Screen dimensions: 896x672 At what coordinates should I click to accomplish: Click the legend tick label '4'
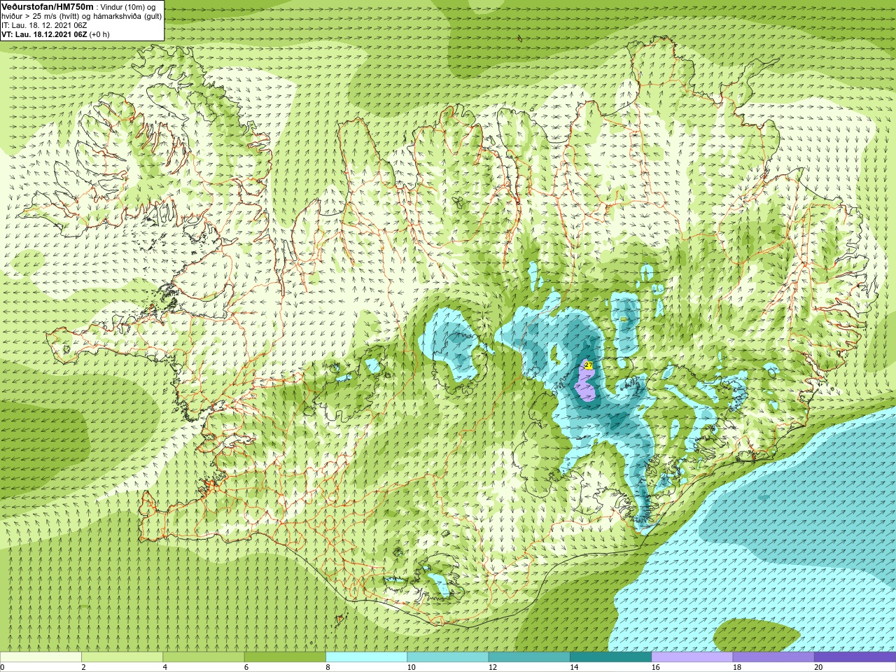[x=165, y=667]
